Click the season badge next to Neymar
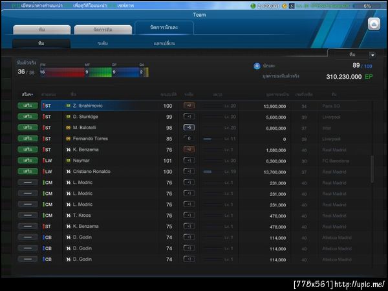Image resolution: width=388 pixels, height=291 pixels. coord(69,161)
